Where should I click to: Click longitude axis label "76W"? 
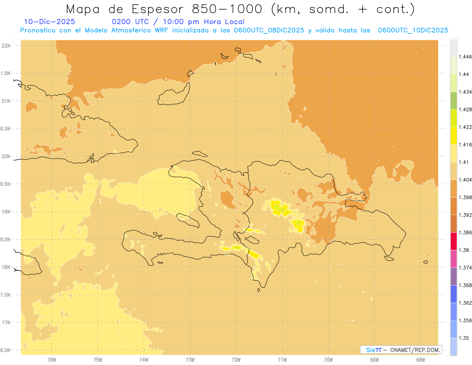point(52,360)
